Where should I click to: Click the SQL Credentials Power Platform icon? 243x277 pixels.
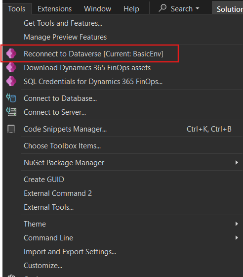tap(11, 81)
